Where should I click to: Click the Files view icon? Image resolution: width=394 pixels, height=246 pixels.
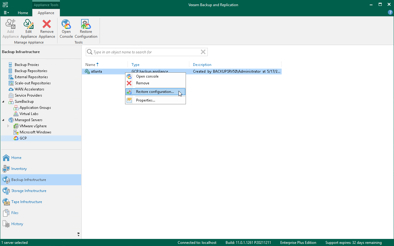pos(6,213)
